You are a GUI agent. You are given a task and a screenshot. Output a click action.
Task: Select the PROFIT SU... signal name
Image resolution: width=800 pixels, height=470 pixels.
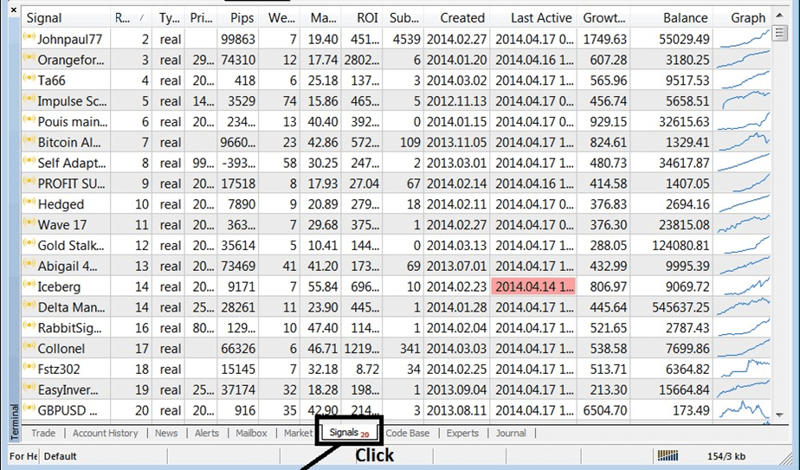[71, 183]
